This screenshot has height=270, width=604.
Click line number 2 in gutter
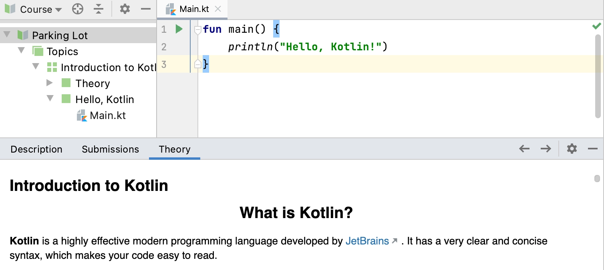(164, 47)
